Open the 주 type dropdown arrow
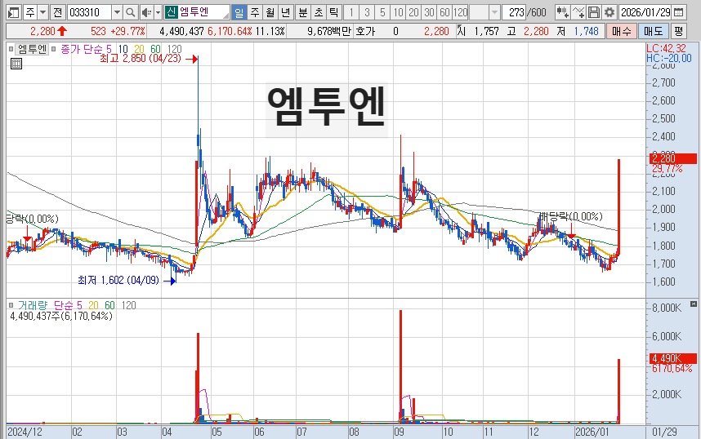The height and width of the screenshot is (439, 701). click(43, 12)
